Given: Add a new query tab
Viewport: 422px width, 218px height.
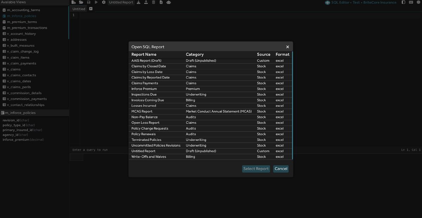Looking at the screenshot, I should [x=91, y=9].
